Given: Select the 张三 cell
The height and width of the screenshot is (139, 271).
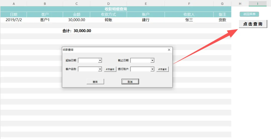Looking at the screenshot, I should click(189, 20).
